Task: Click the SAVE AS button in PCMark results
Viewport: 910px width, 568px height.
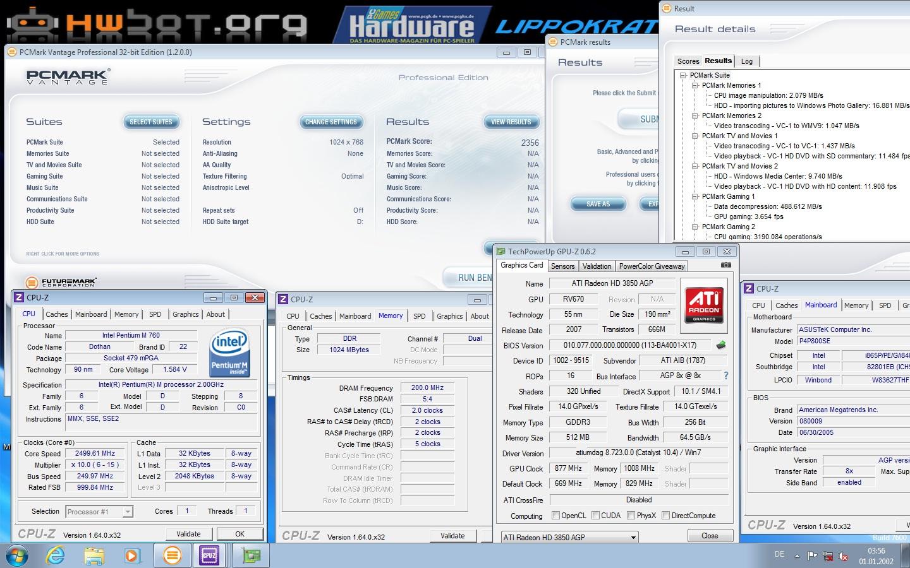Action: coord(598,204)
